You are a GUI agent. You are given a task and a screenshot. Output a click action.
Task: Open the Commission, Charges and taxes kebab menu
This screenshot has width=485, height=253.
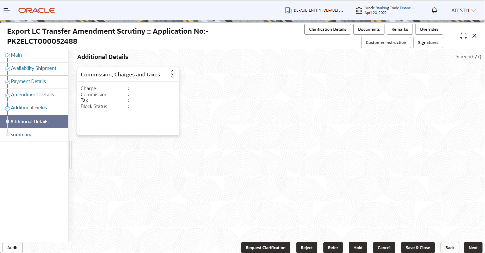click(172, 74)
